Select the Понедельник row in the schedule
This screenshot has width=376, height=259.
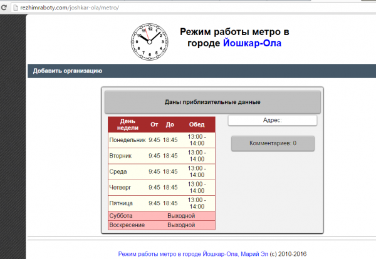(x=127, y=140)
